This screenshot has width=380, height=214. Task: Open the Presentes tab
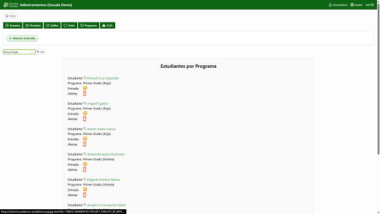(33, 26)
